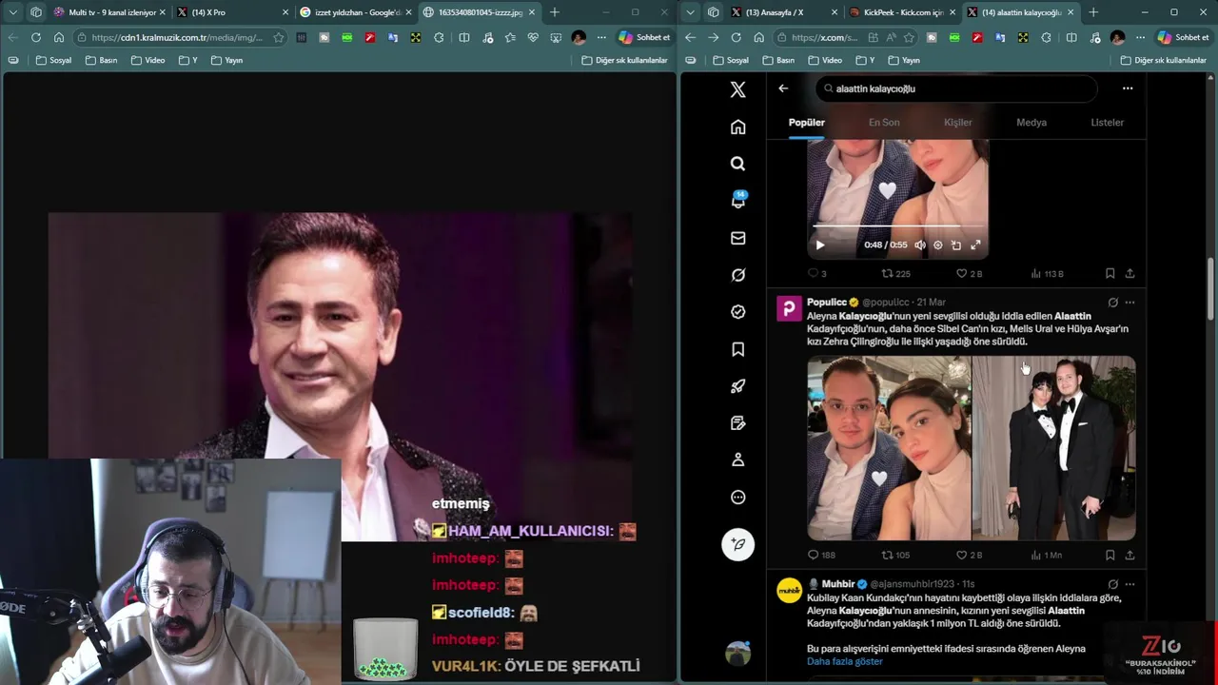Image resolution: width=1218 pixels, height=685 pixels.
Task: Switch to the Listeler tab
Action: [1107, 122]
